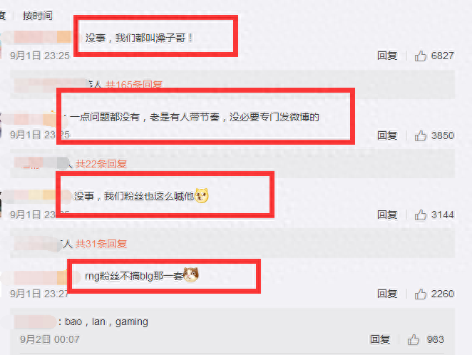Image resolution: width=472 pixels, height=355 pixels.
Task: Open blurred username of first commenter
Action: pyautogui.click(x=42, y=37)
